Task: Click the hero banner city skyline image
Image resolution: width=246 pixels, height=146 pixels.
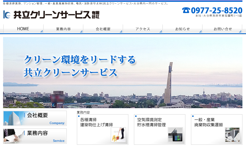Action: pyautogui.click(x=123, y=73)
